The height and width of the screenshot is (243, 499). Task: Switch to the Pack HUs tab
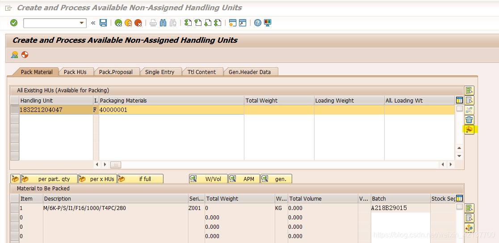point(75,72)
